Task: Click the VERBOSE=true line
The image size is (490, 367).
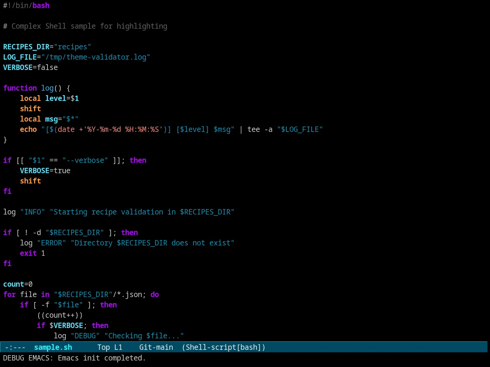Action: 45,171
